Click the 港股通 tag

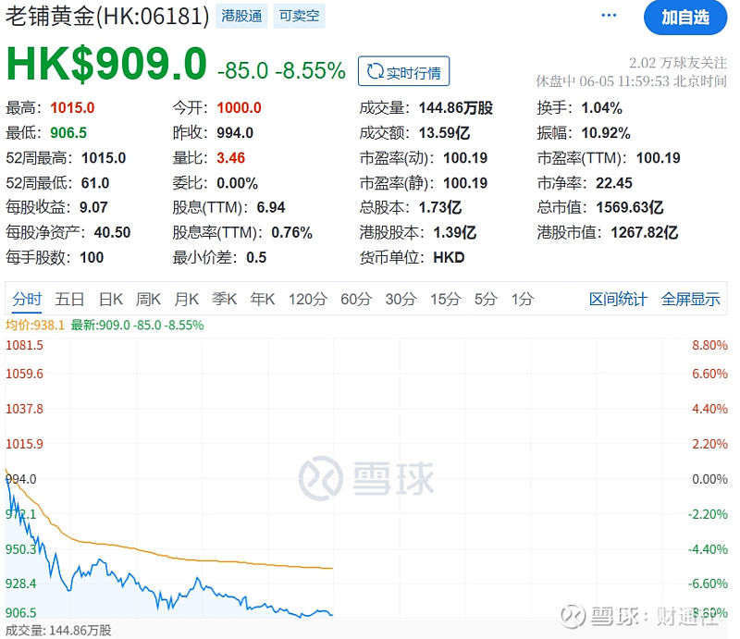pos(241,16)
